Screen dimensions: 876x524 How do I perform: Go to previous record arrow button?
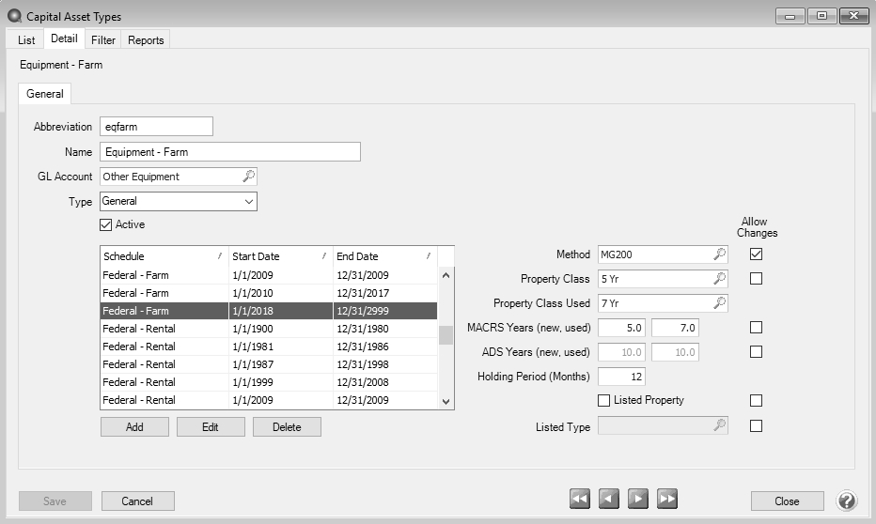click(x=609, y=500)
